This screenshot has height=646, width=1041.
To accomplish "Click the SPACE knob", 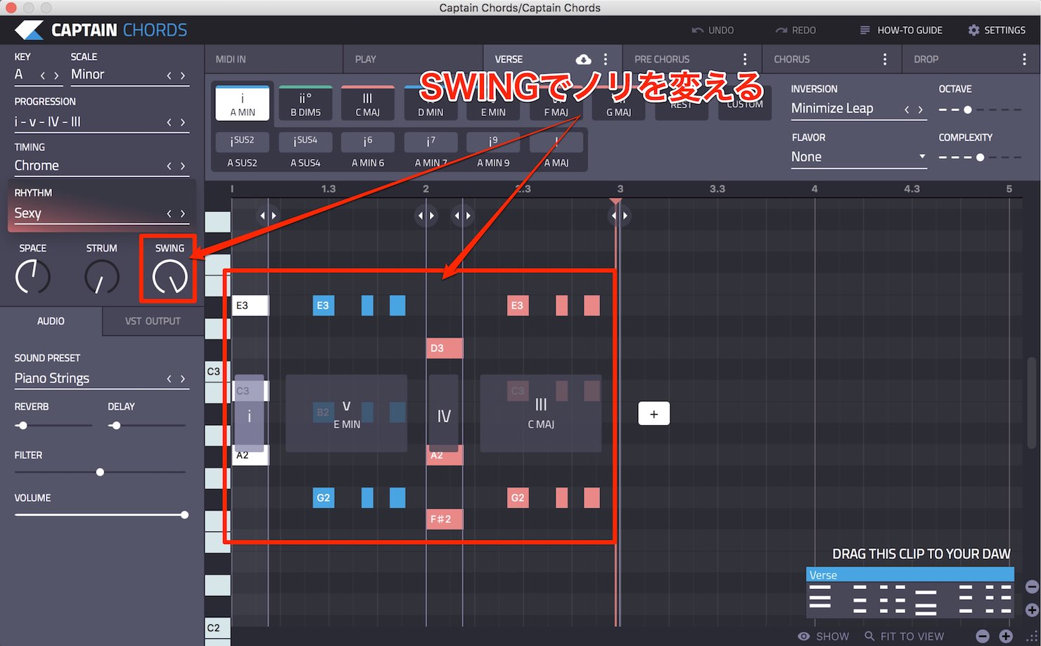I will click(32, 276).
